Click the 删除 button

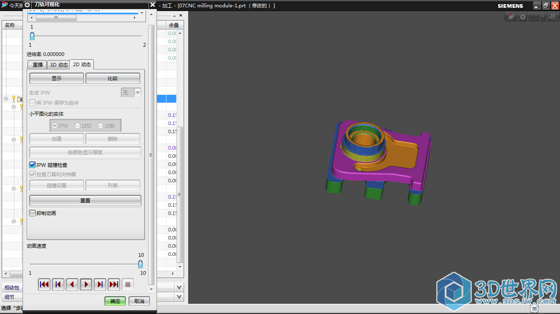coord(113,139)
